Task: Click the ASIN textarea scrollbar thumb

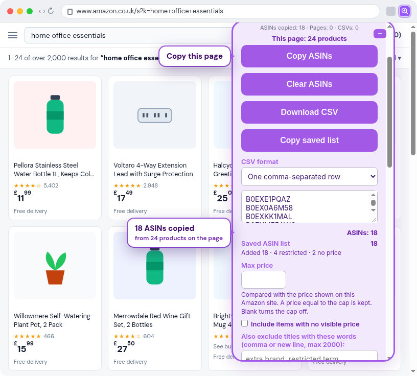Action: pos(373,203)
